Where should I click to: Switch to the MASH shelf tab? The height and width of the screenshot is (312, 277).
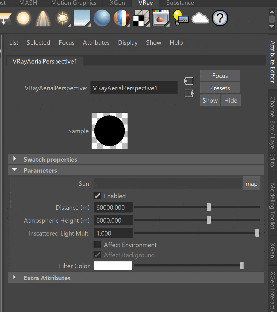(28, 3)
